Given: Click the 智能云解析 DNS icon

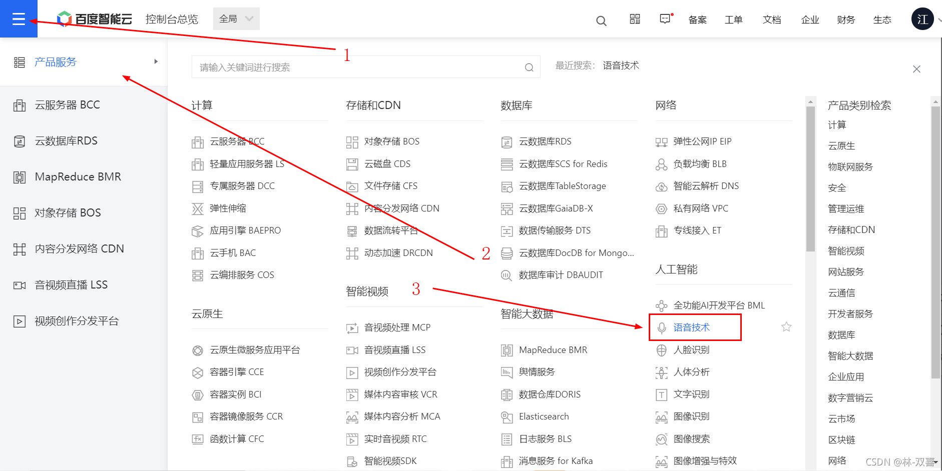Looking at the screenshot, I should 661,186.
